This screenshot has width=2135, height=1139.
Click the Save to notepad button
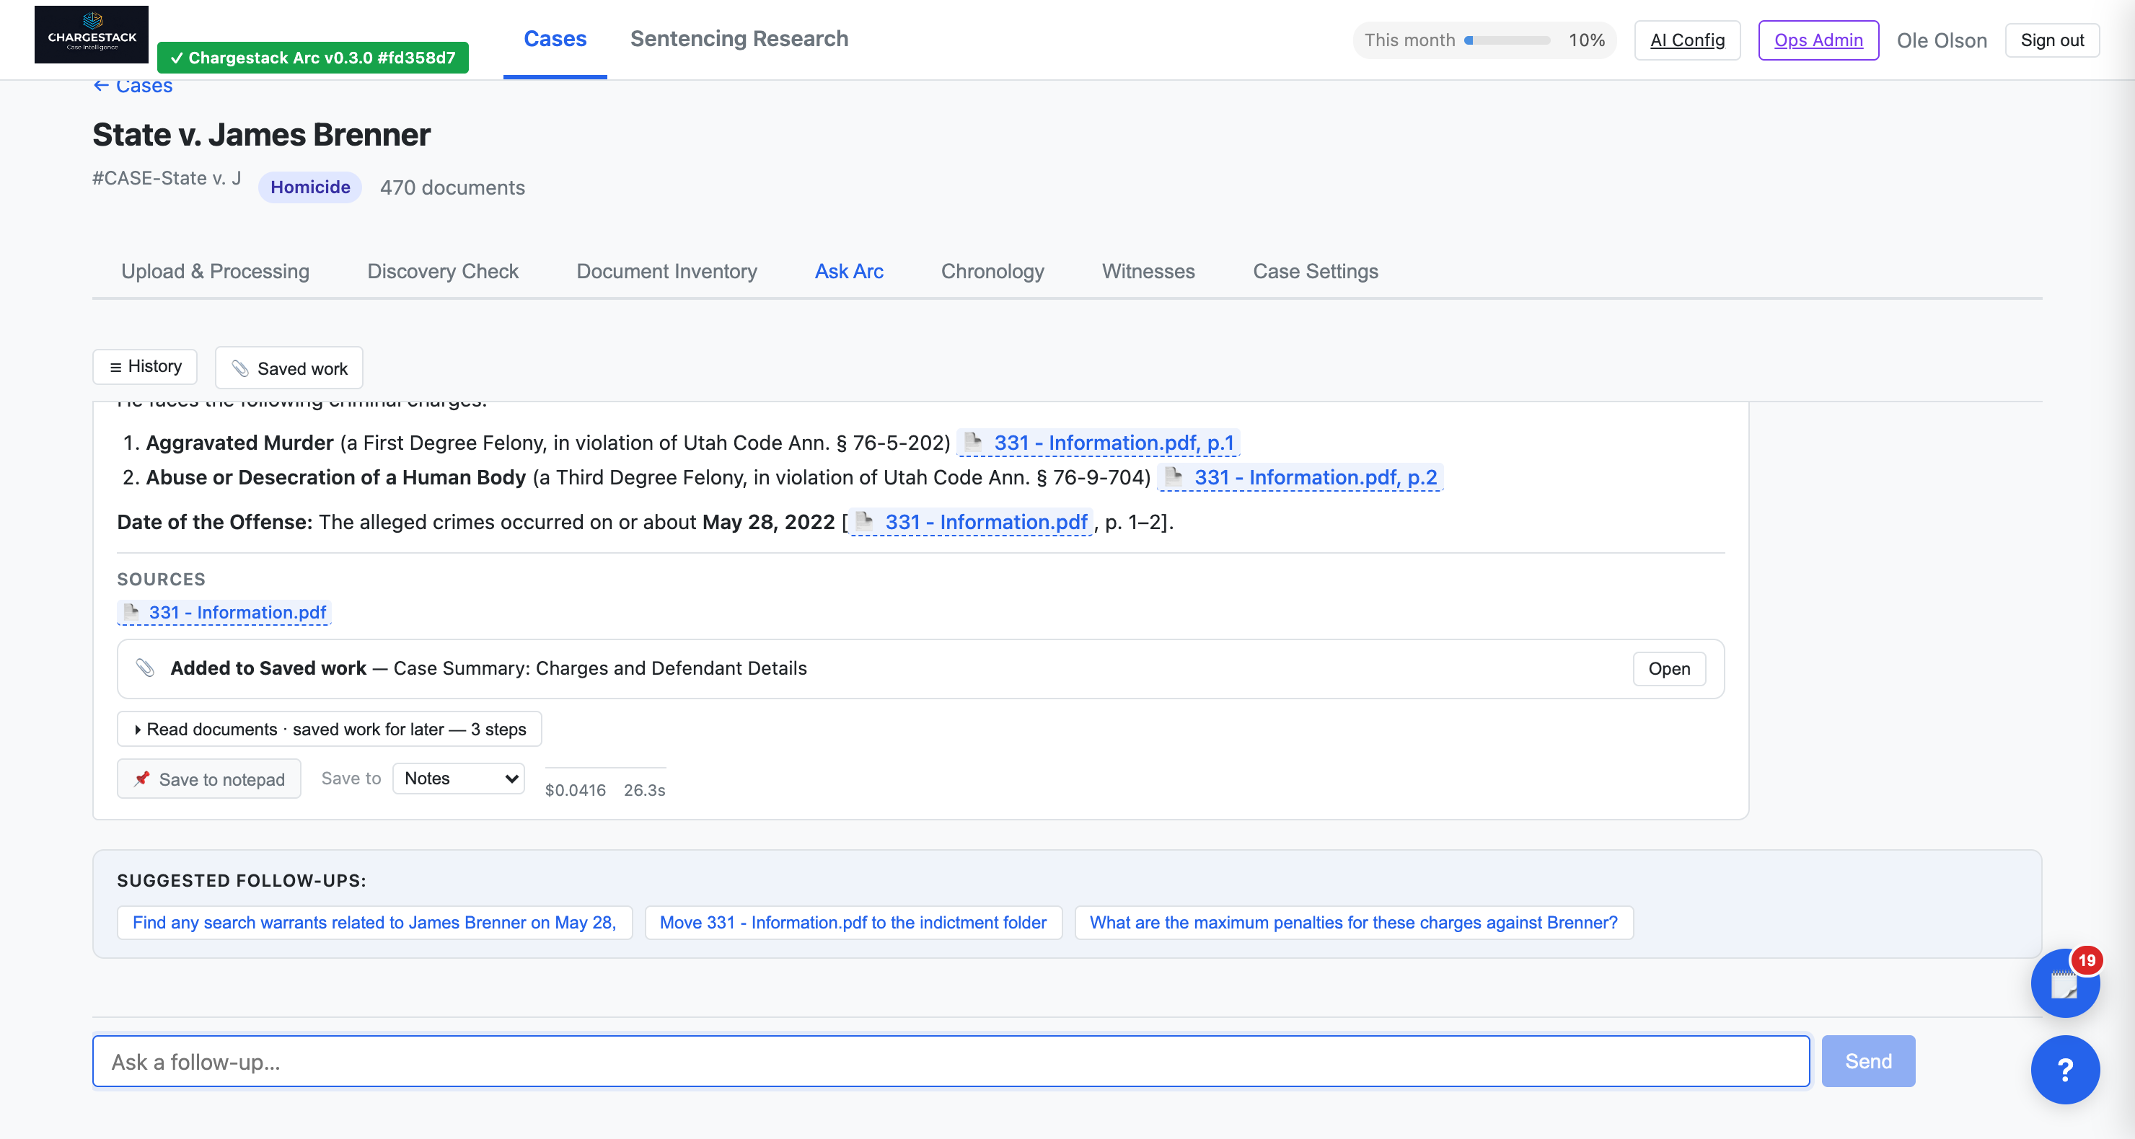[209, 779]
